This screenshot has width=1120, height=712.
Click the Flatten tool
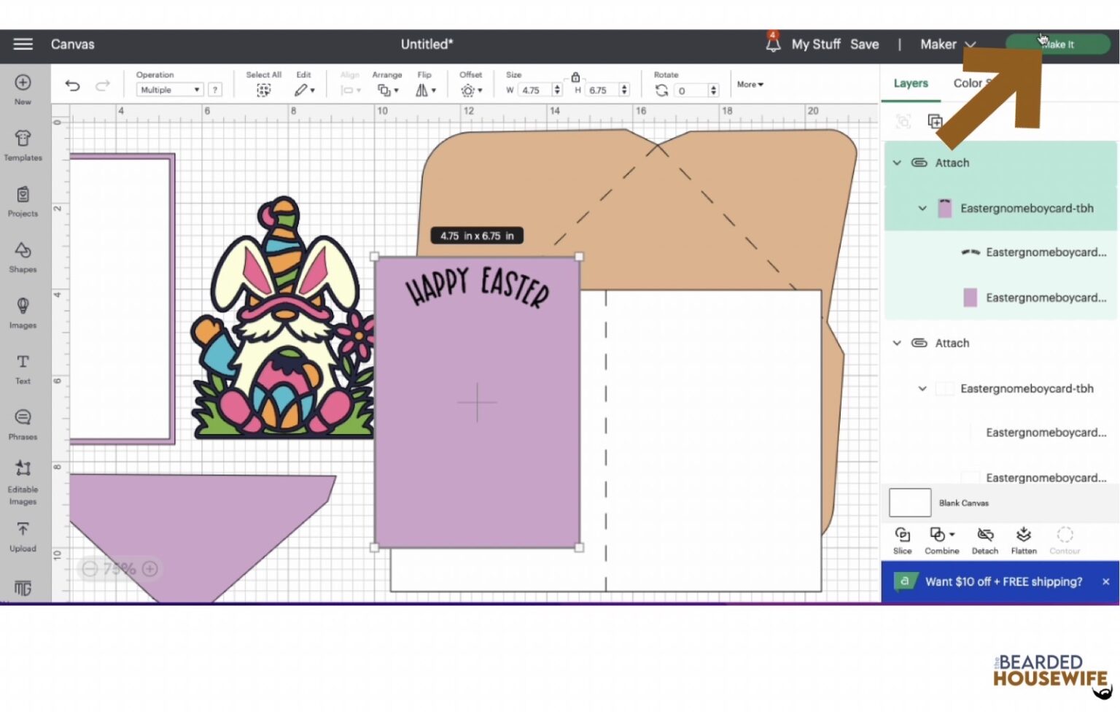[x=1024, y=538]
